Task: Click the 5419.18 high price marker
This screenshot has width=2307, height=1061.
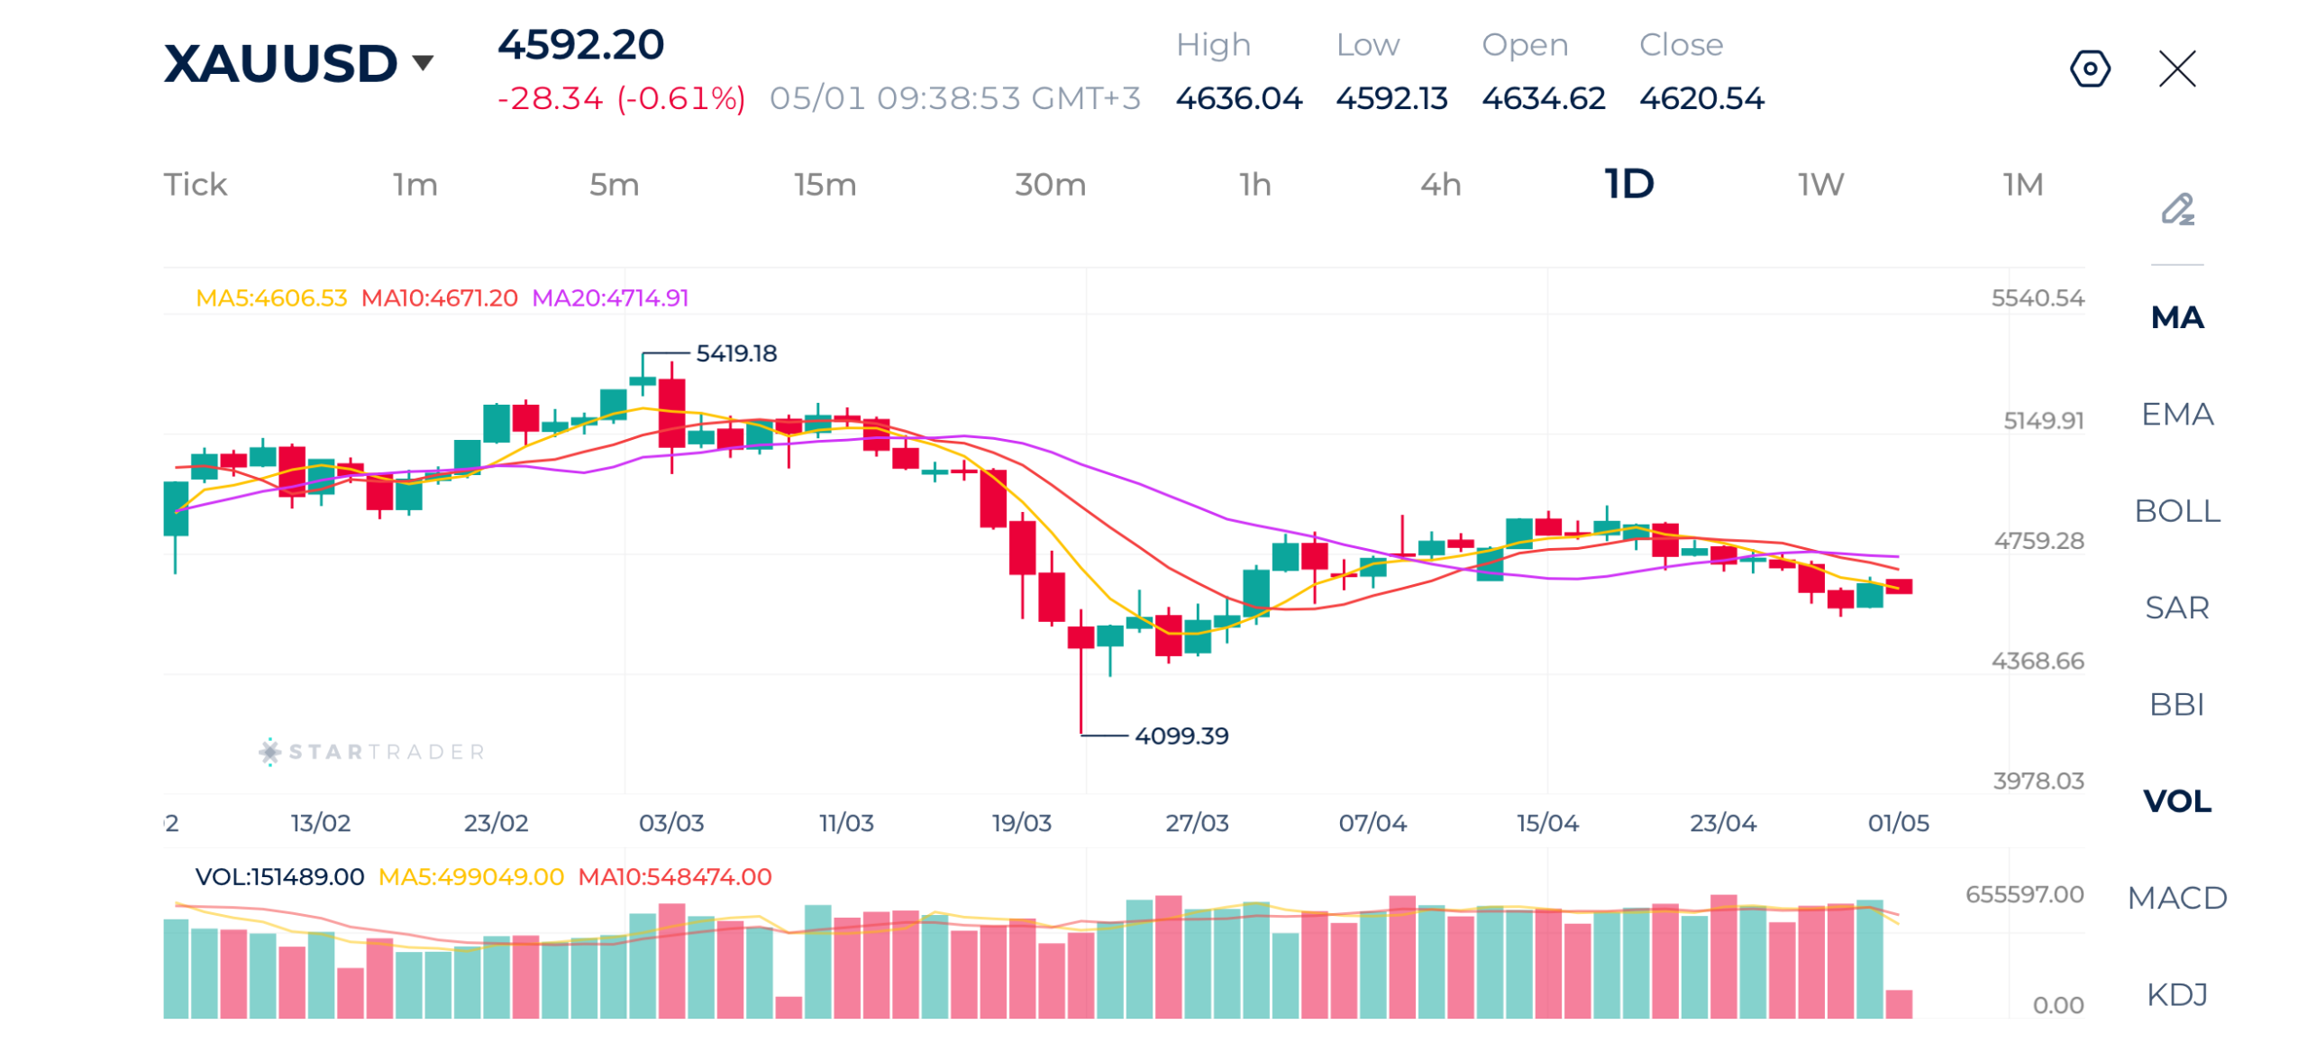Action: coord(735,352)
